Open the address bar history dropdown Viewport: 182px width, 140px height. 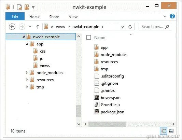click(123, 27)
